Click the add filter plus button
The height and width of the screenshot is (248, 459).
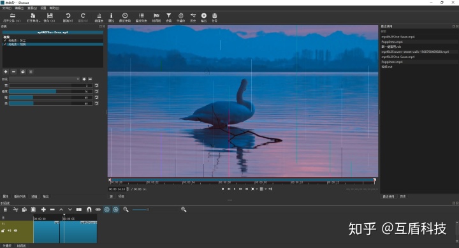point(6,72)
